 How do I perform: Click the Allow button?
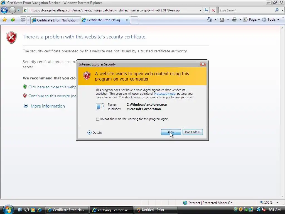(171, 132)
